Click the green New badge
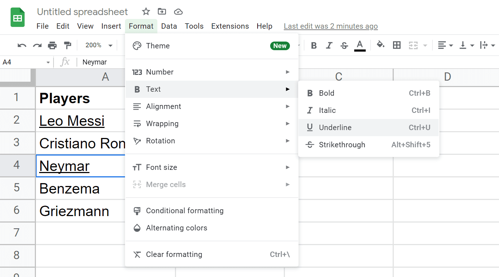 point(280,46)
